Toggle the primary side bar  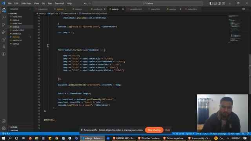point(211,4)
